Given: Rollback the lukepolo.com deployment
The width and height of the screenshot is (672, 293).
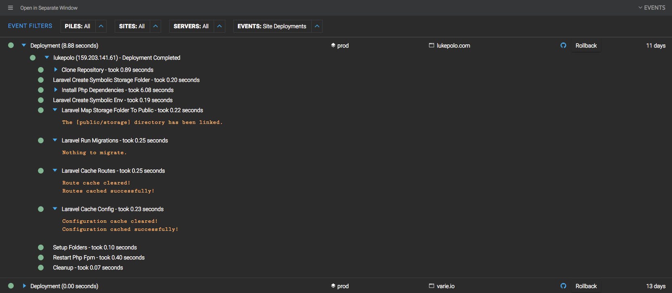Looking at the screenshot, I should (x=586, y=46).
